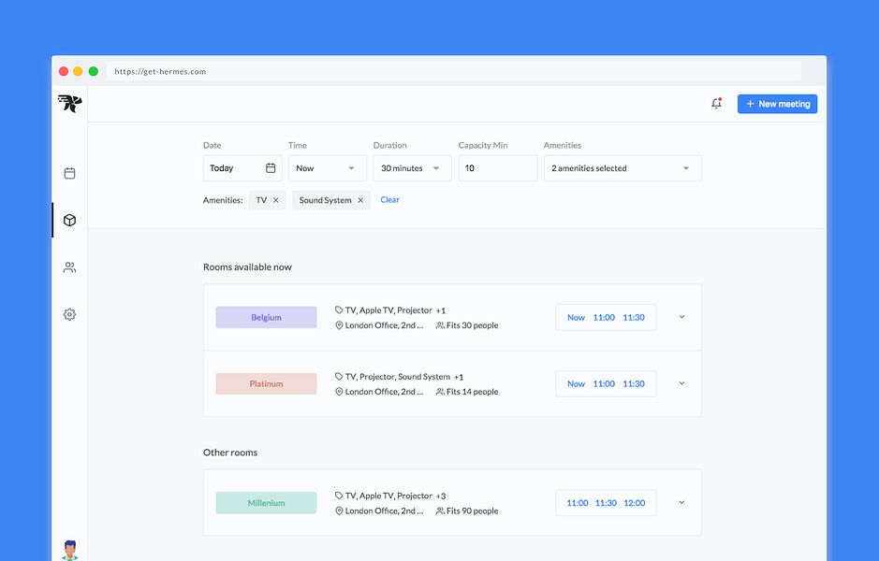Open notifications bell
879x561 pixels.
(x=716, y=104)
